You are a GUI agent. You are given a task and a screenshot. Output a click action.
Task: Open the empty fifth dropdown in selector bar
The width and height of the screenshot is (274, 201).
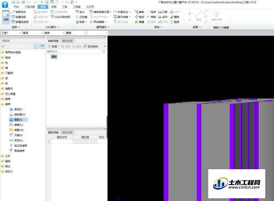pyautogui.click(x=98, y=33)
